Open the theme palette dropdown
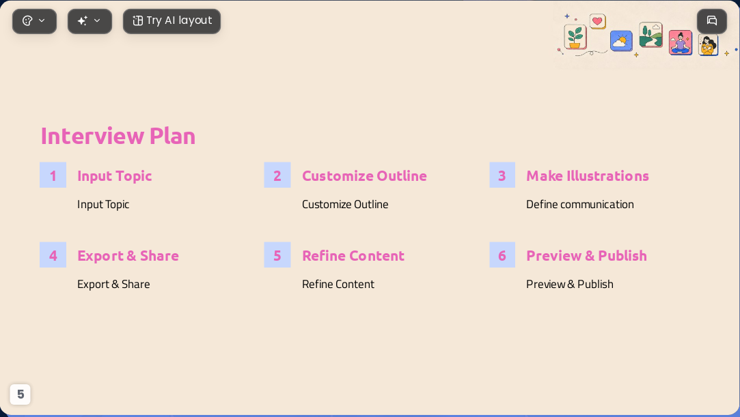 tap(34, 21)
